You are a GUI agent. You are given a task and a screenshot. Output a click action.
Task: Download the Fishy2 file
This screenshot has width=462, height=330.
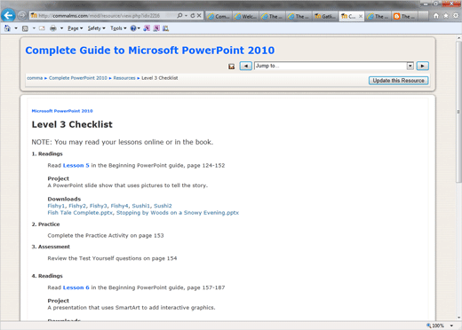click(x=77, y=206)
